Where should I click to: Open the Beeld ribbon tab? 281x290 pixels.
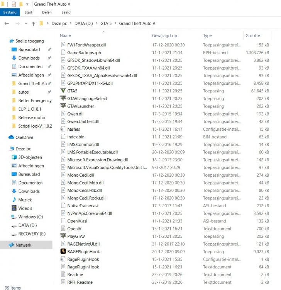click(66, 12)
